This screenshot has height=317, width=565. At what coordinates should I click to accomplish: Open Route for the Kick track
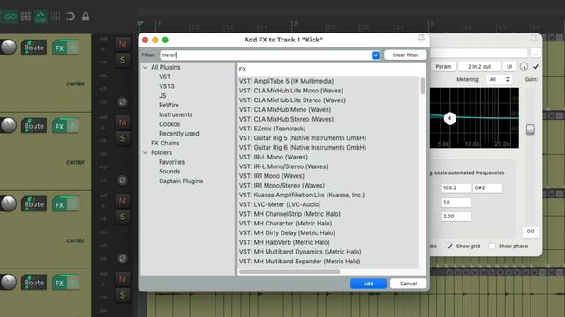click(x=34, y=48)
